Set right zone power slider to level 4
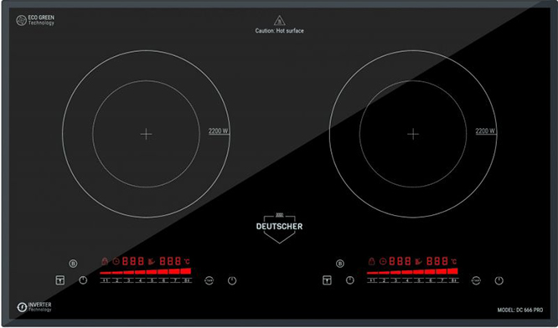 [407, 280]
